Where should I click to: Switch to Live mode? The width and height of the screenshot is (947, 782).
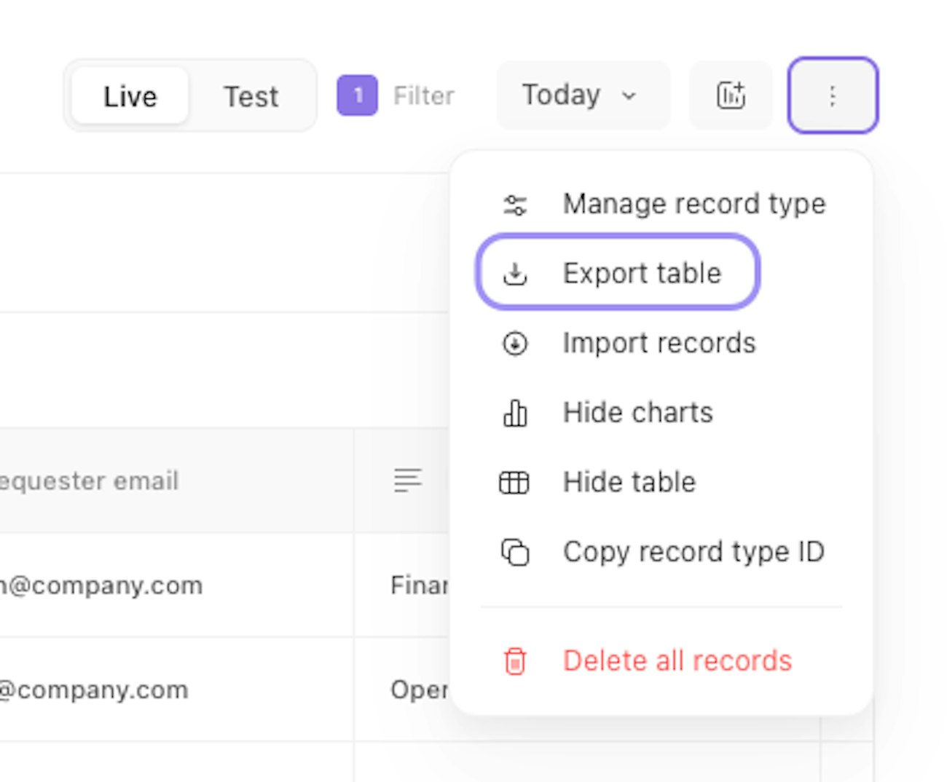[x=130, y=96]
